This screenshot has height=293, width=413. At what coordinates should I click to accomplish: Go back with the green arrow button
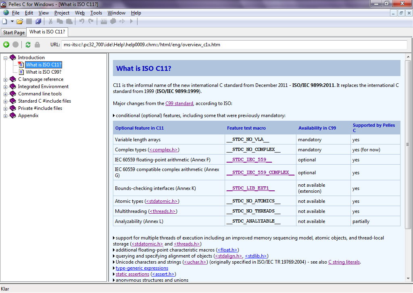click(x=6, y=45)
